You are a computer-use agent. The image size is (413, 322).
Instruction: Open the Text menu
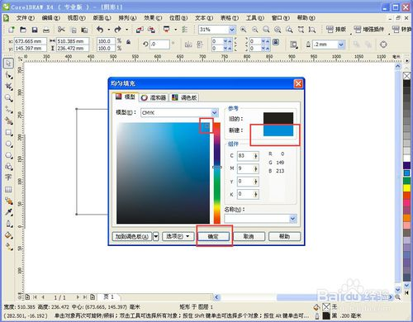tap(204, 18)
